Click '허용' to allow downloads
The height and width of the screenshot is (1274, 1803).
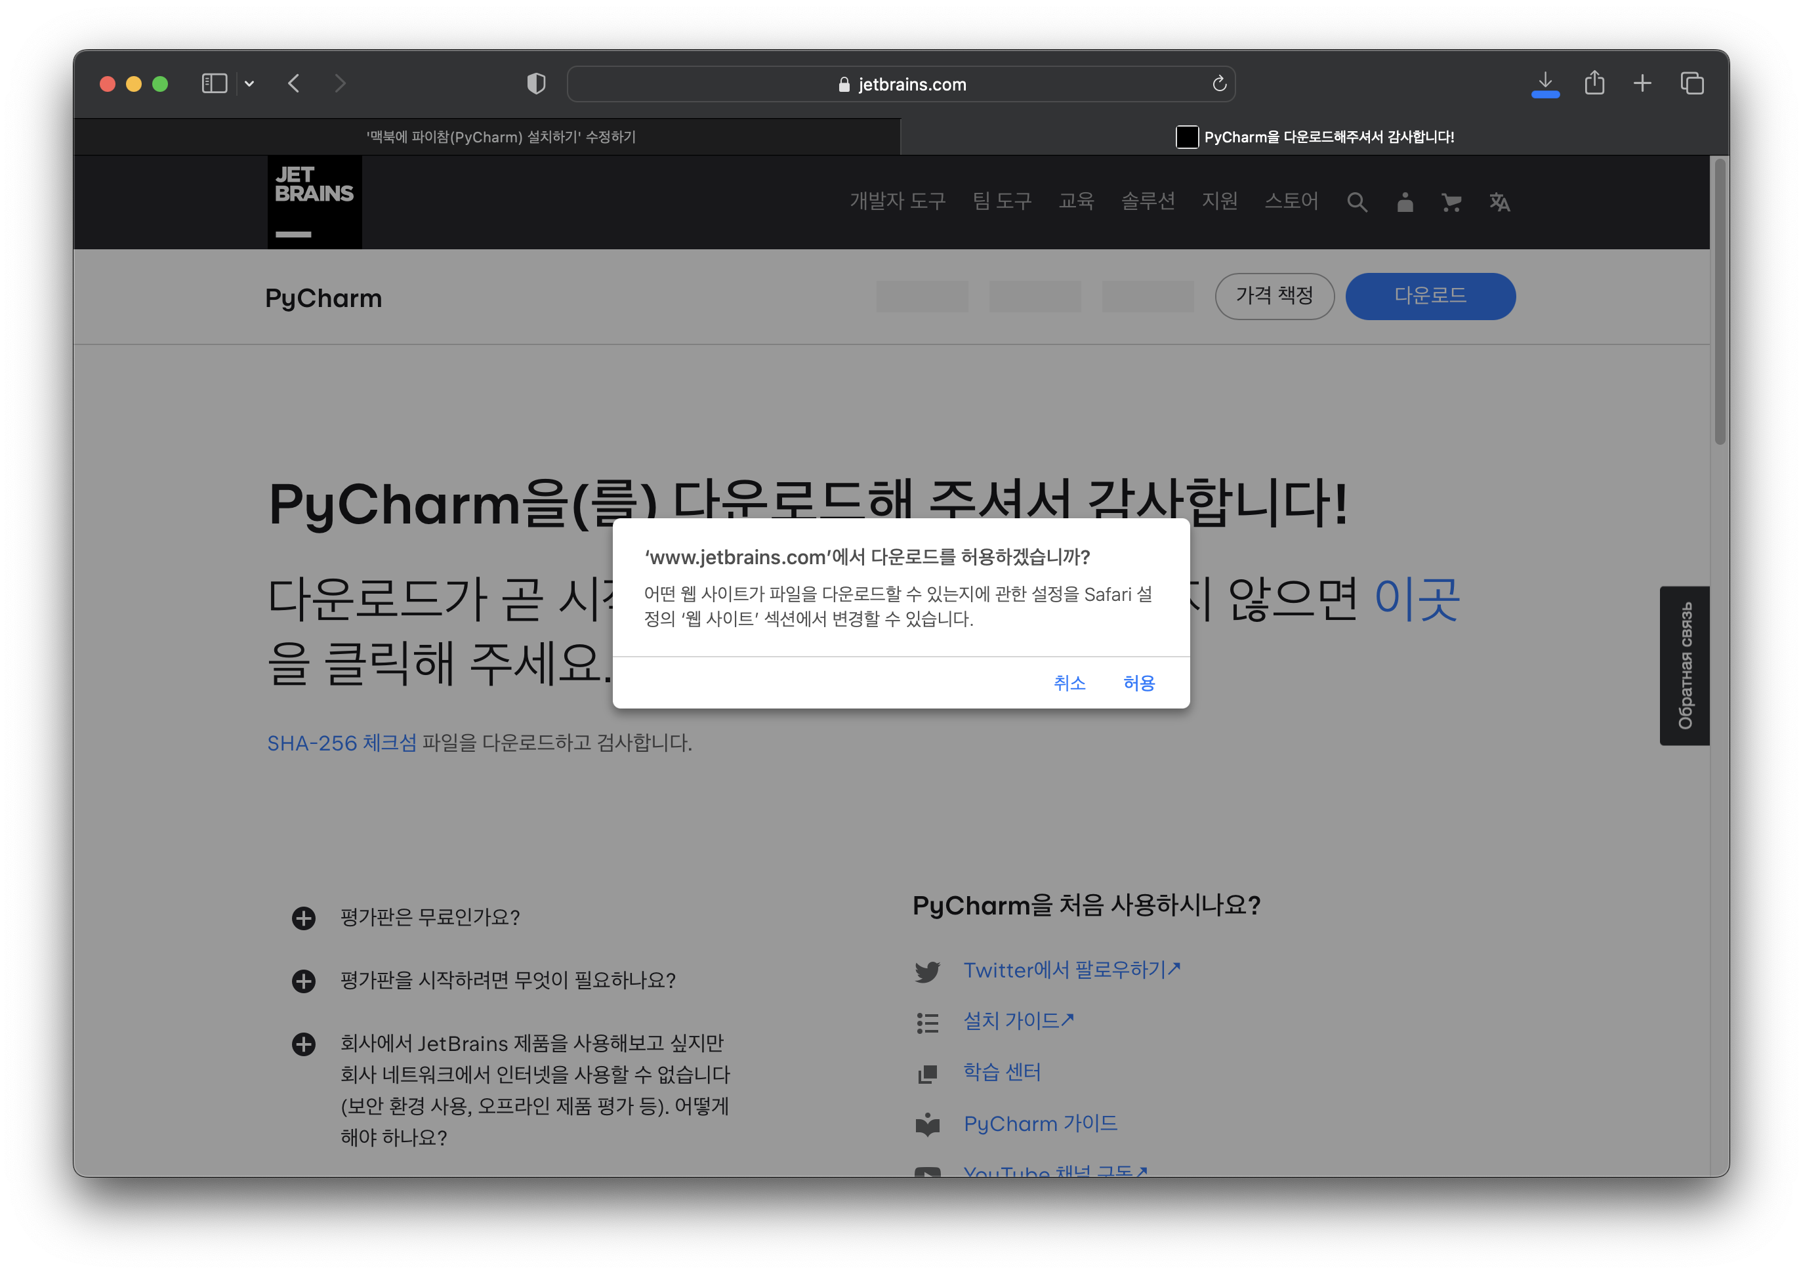click(1138, 683)
